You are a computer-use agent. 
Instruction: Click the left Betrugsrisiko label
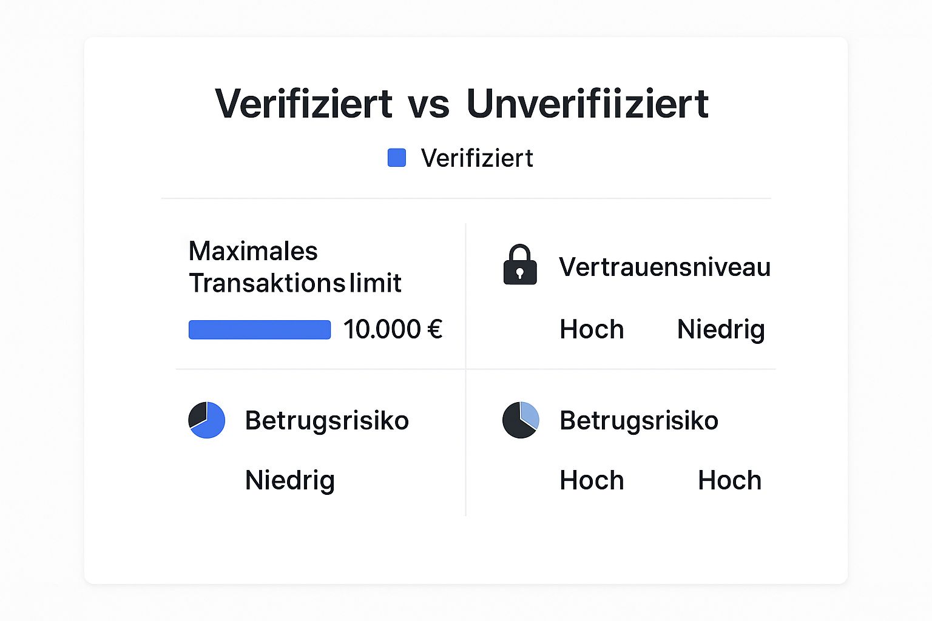pos(327,420)
